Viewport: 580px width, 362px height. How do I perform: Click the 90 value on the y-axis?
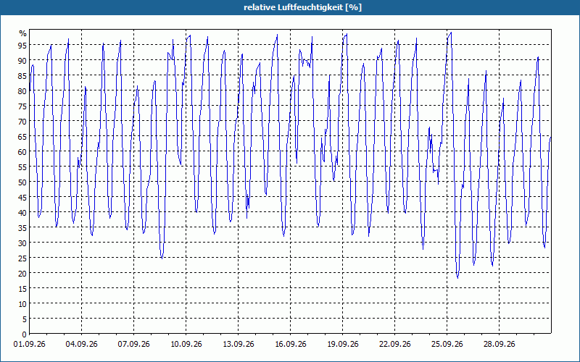point(22,60)
